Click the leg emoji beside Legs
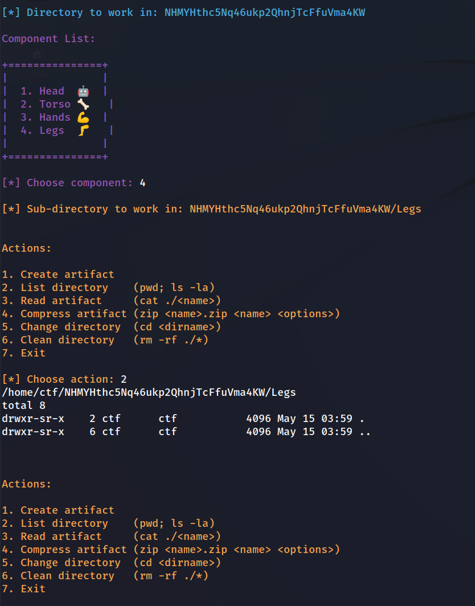Screen dimensions: 475x606 coord(83,130)
